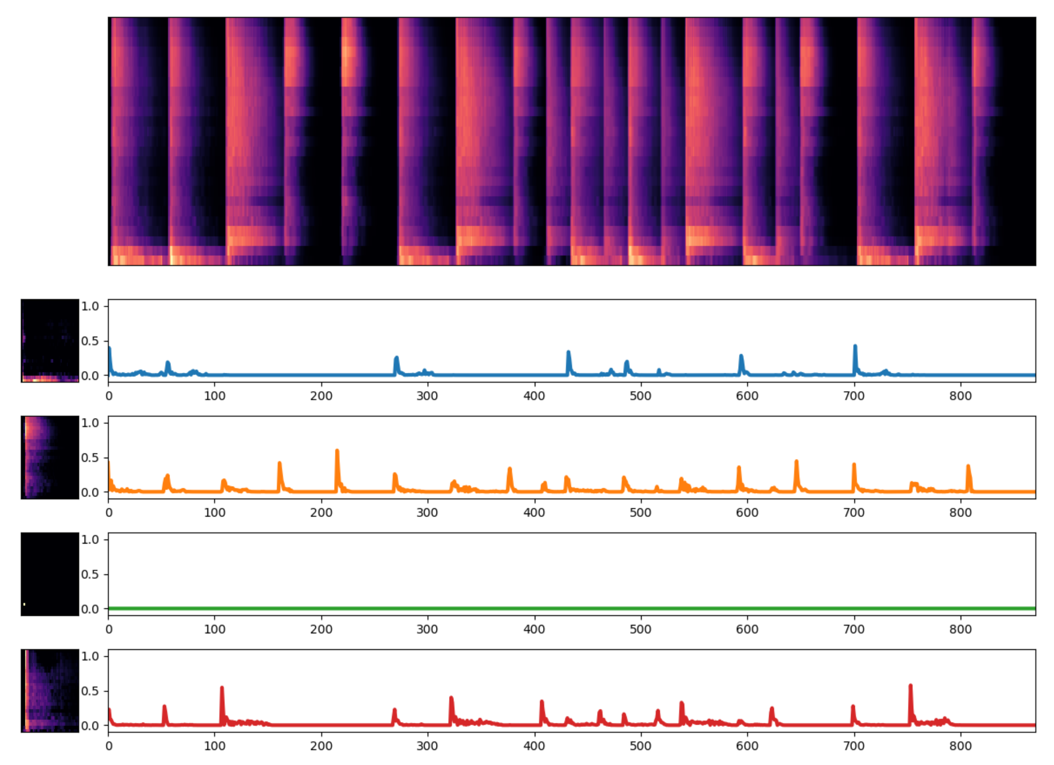Click the '0' x-axis label under orange plot
The image size is (1054, 765).
tap(109, 513)
